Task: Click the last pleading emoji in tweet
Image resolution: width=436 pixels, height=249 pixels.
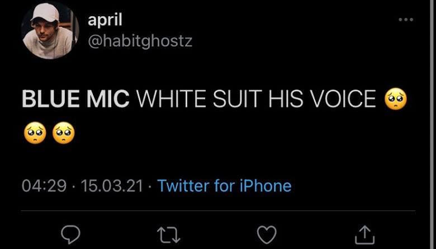Action: point(63,133)
